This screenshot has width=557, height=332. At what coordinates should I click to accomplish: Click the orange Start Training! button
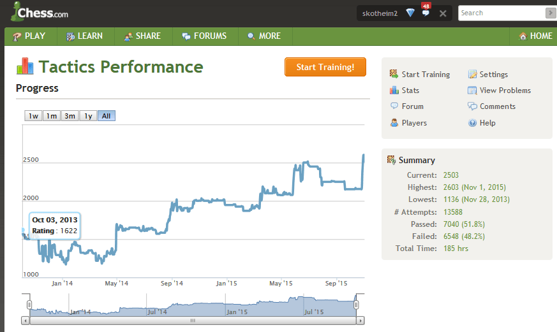click(325, 67)
